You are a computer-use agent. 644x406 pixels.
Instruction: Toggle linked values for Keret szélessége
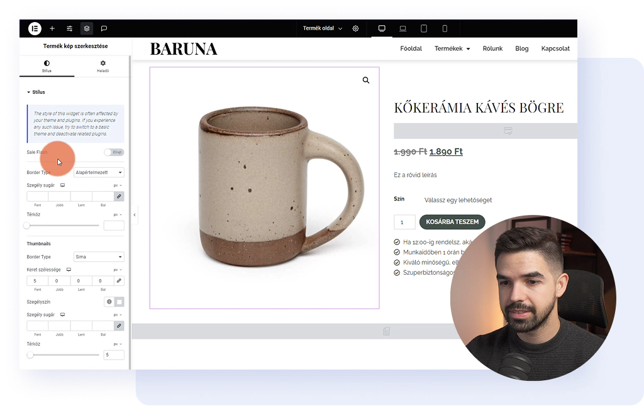(119, 281)
